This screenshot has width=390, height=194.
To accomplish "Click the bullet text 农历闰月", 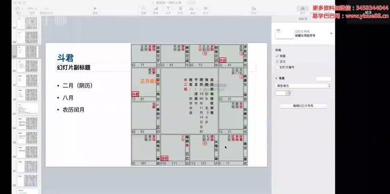I will click(73, 110).
